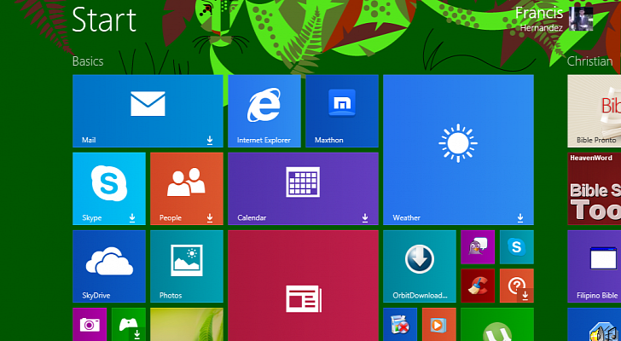Screen dimensions: 621x341
Task: Open the red News tile
Action: [303, 286]
